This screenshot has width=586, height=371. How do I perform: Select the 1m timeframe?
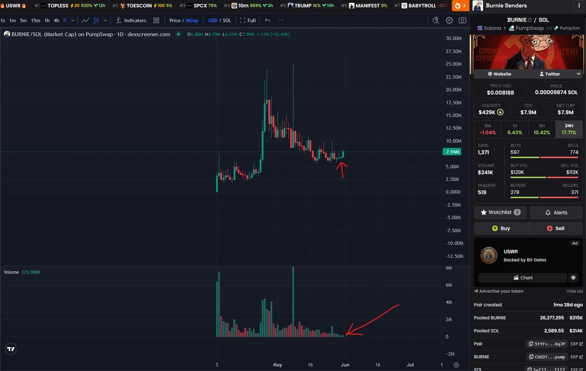click(x=13, y=21)
